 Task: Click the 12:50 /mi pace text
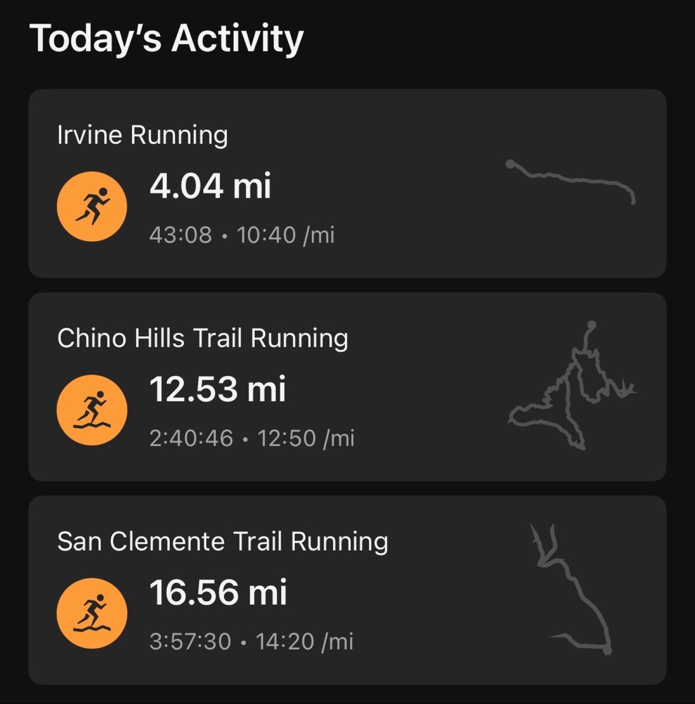[x=305, y=438]
